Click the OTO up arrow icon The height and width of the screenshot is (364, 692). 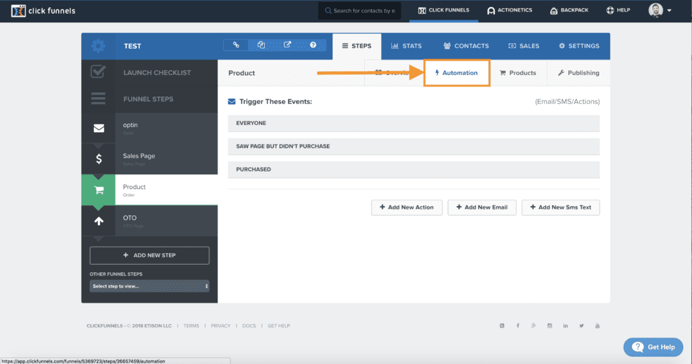(x=99, y=221)
